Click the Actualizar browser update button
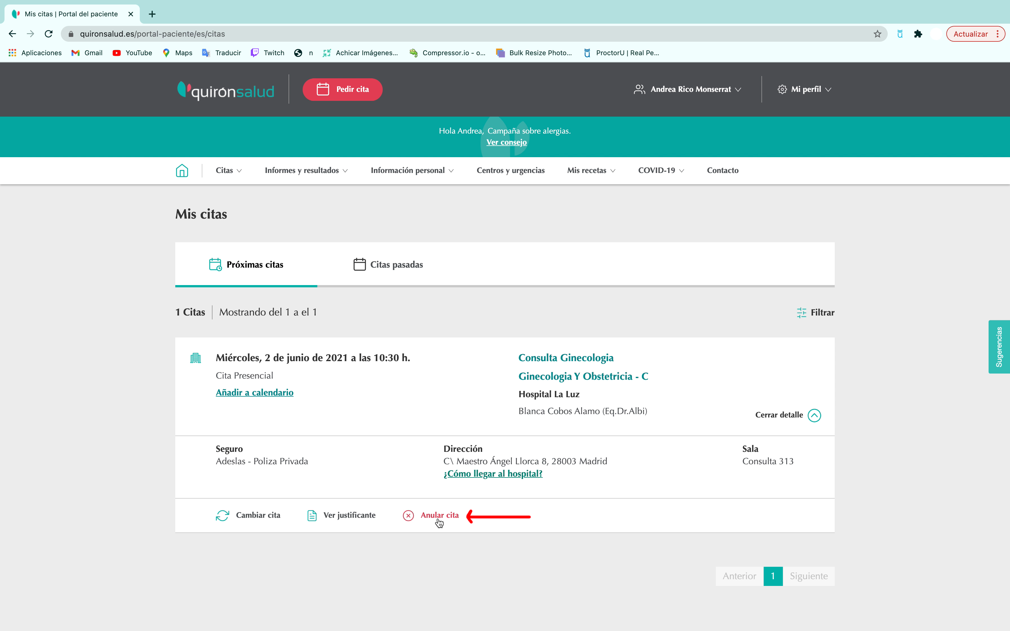This screenshot has height=631, width=1010. tap(971, 34)
